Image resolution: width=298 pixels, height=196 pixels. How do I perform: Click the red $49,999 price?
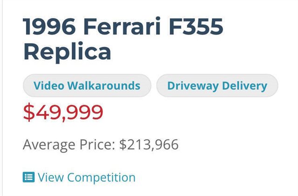pyautogui.click(x=63, y=112)
